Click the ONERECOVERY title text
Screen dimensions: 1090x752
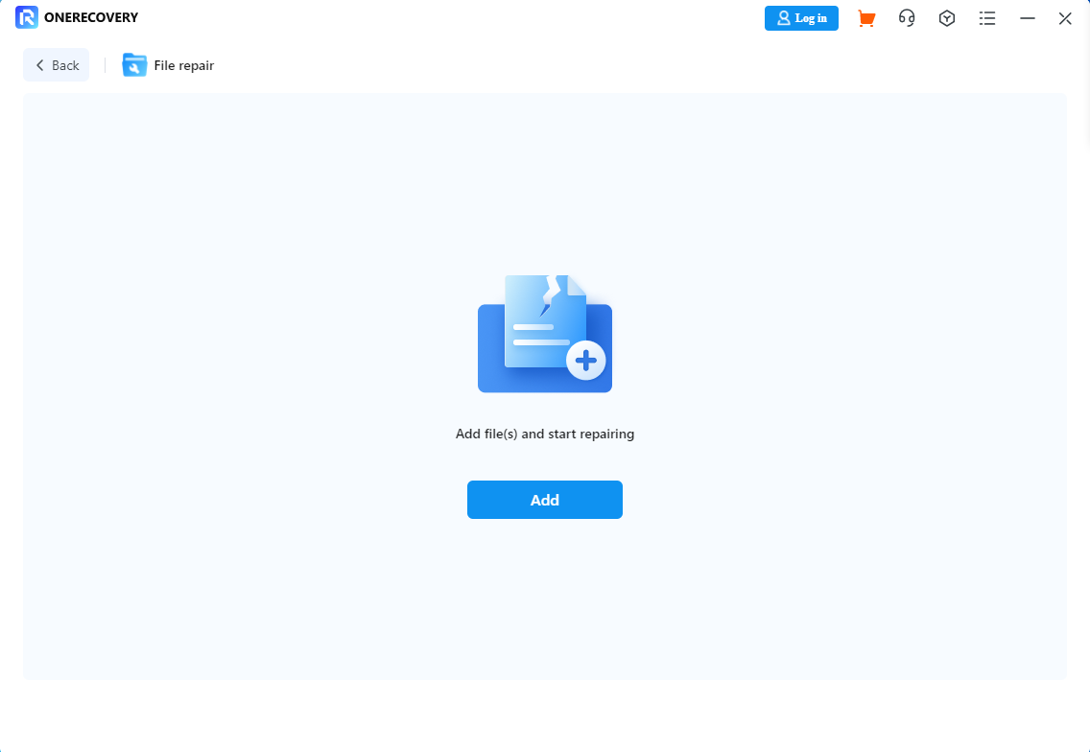coord(91,17)
